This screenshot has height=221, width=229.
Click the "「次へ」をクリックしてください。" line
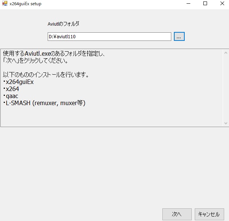pyautogui.click(x=35, y=61)
